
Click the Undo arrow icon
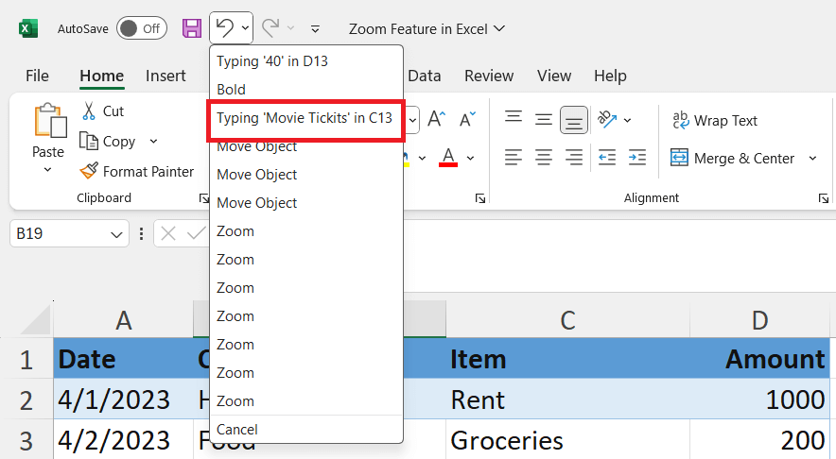pos(225,27)
